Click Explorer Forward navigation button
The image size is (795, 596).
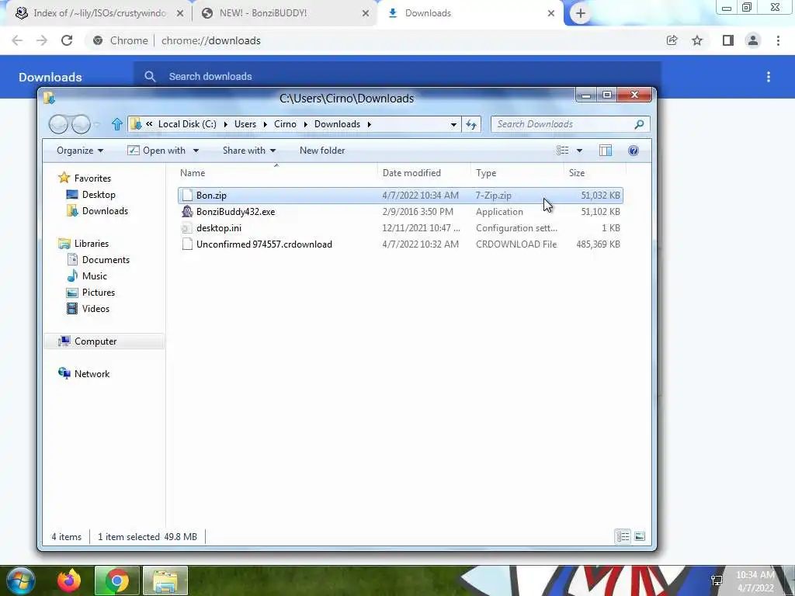(x=81, y=124)
